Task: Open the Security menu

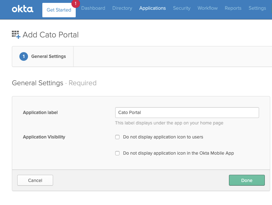Action: pos(182,8)
